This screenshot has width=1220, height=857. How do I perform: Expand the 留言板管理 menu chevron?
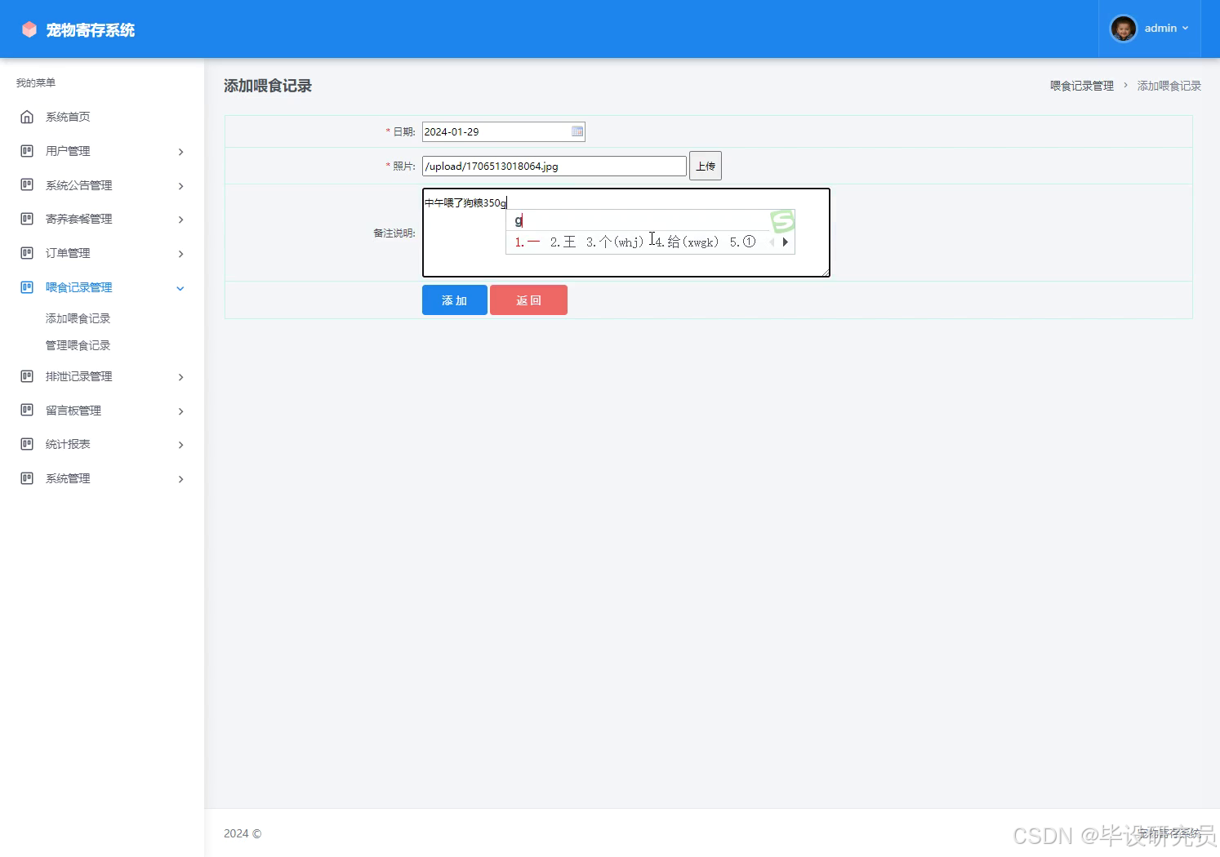[180, 411]
